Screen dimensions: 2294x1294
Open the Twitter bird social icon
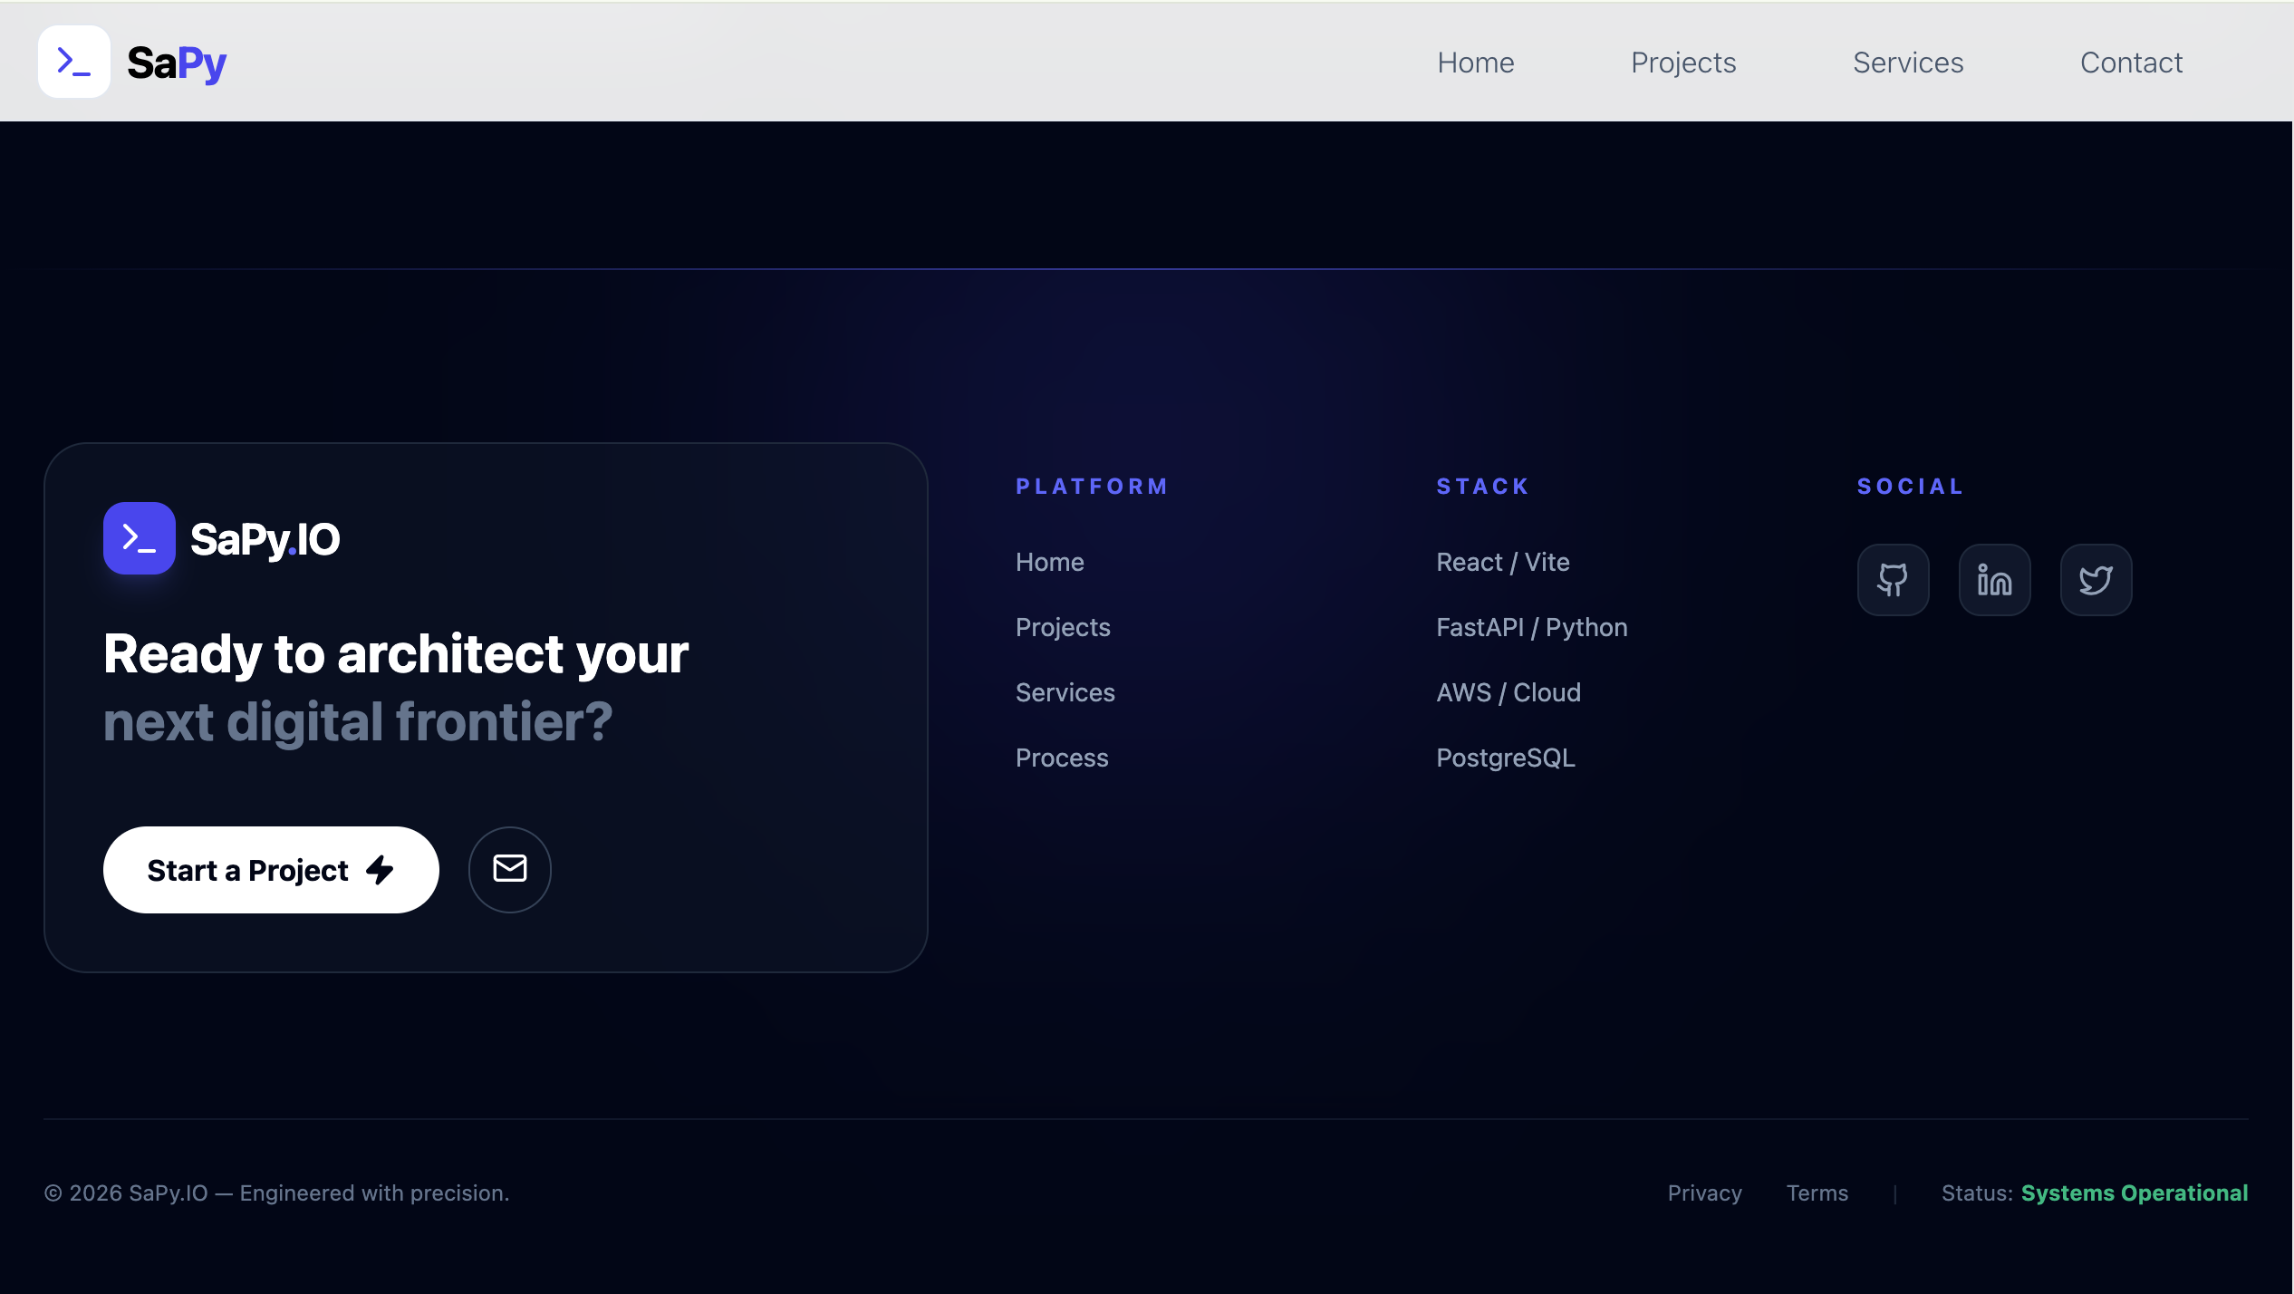[x=2096, y=580]
